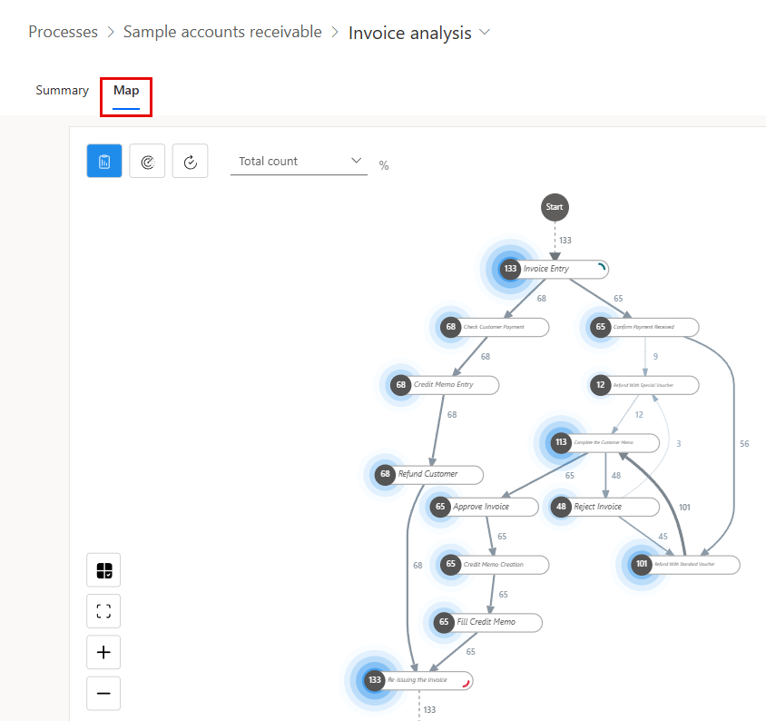766x721 pixels.
Task: Select the Start node circle
Action: [555, 207]
